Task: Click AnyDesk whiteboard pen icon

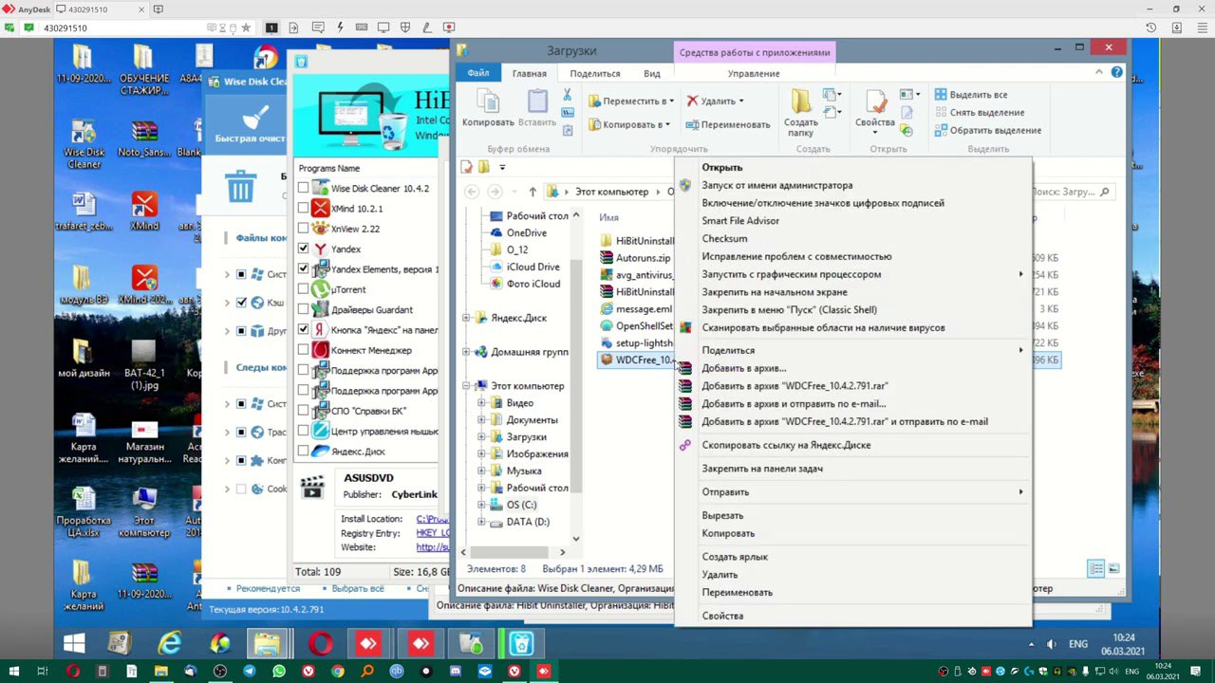Action: click(x=428, y=28)
